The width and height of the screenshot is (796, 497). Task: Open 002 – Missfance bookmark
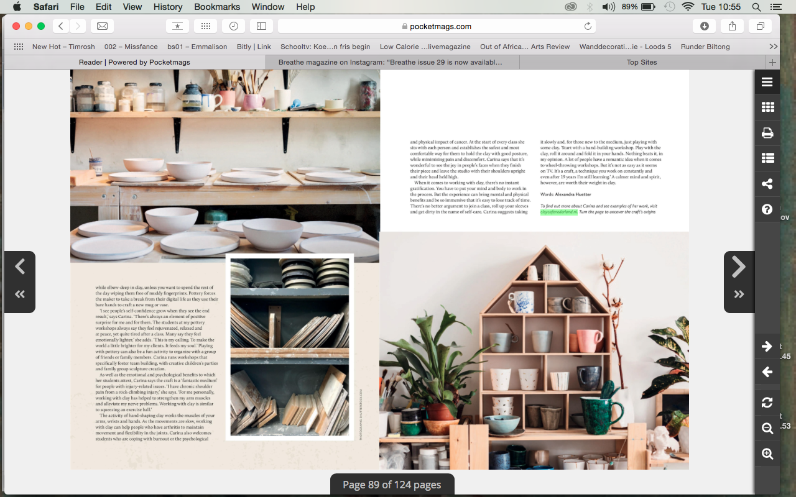pos(131,47)
